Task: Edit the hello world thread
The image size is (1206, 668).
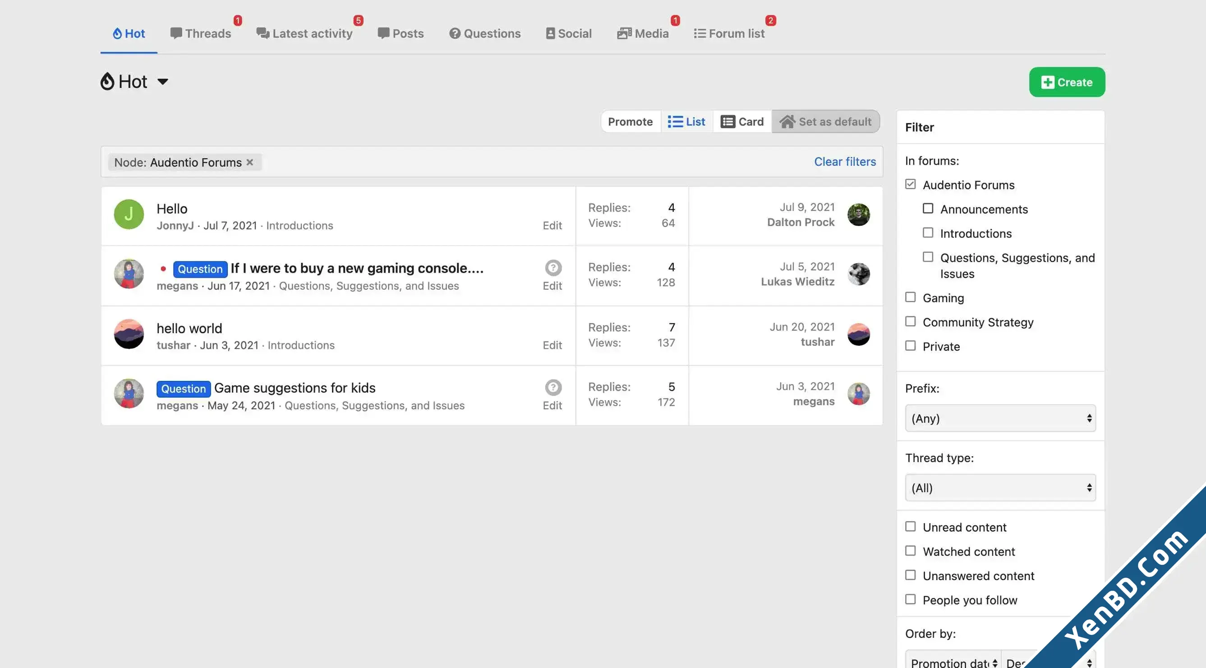Action: point(552,345)
